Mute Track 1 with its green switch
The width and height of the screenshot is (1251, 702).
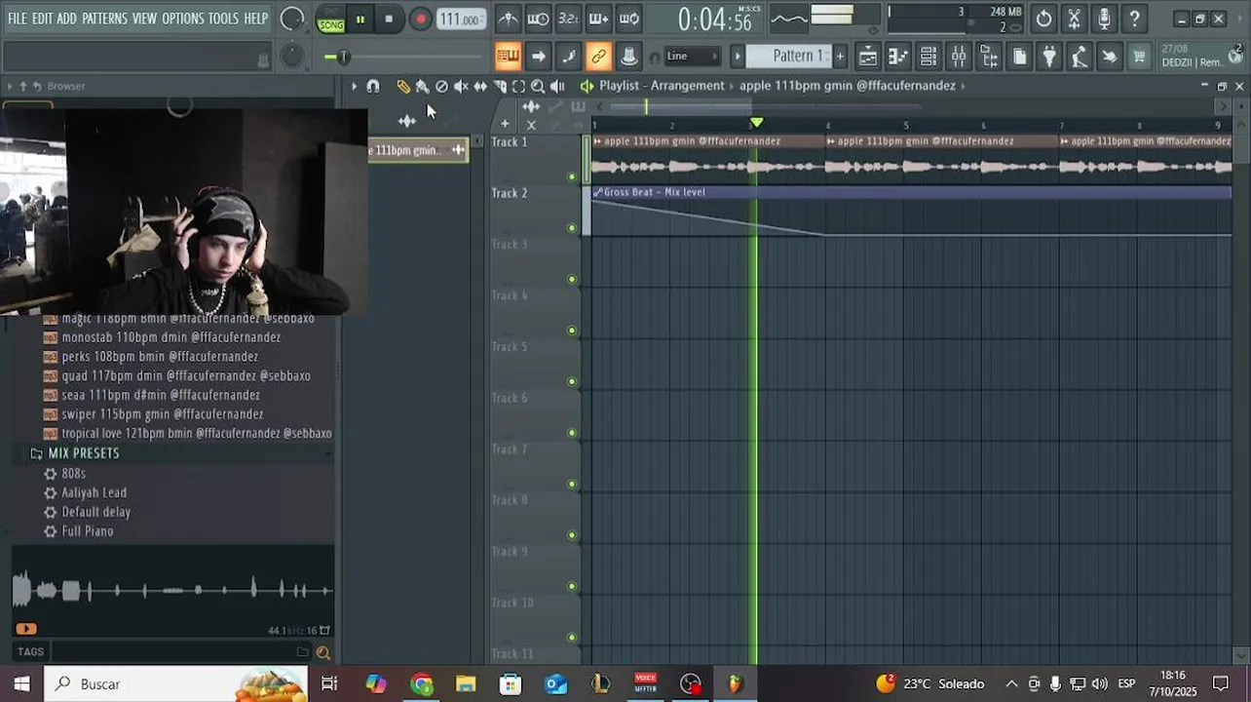tap(572, 176)
